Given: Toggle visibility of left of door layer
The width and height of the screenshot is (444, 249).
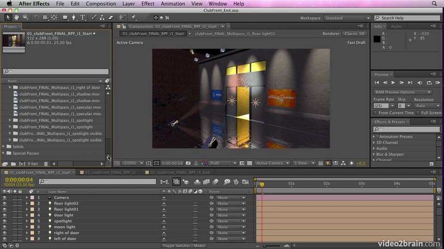Looking at the screenshot, I should pos(5,239).
